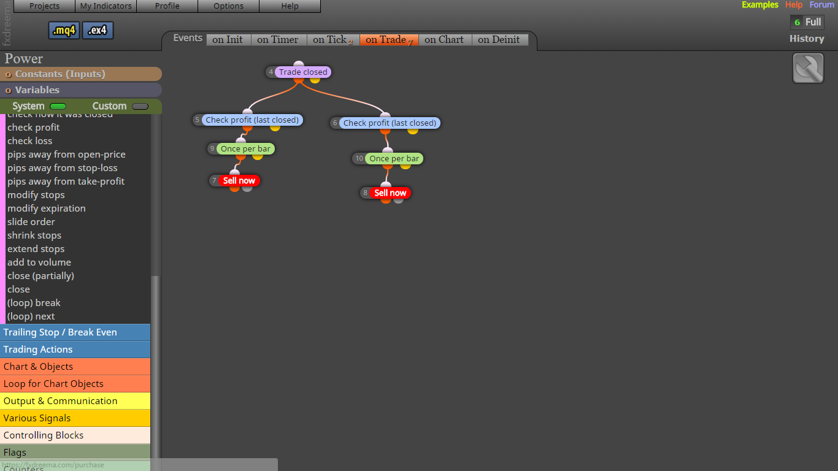Open the History panel
This screenshot has height=471, width=838.
[x=807, y=39]
